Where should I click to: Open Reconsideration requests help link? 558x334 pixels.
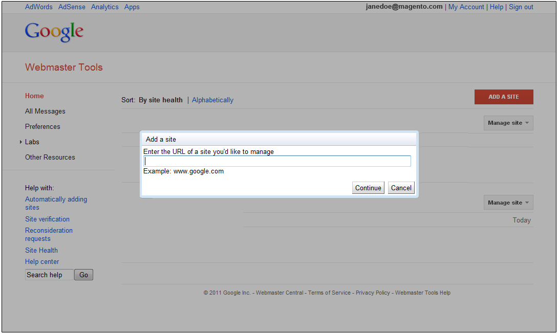[49, 234]
